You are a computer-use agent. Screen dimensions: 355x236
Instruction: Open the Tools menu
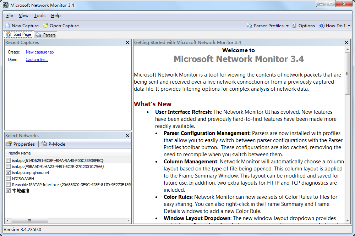[40, 16]
